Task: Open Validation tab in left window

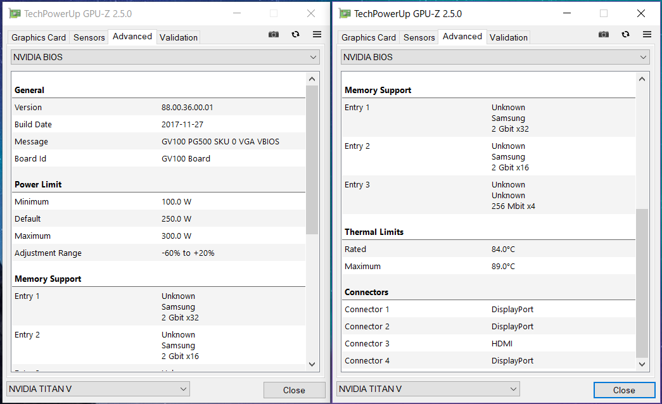Action: (x=179, y=37)
